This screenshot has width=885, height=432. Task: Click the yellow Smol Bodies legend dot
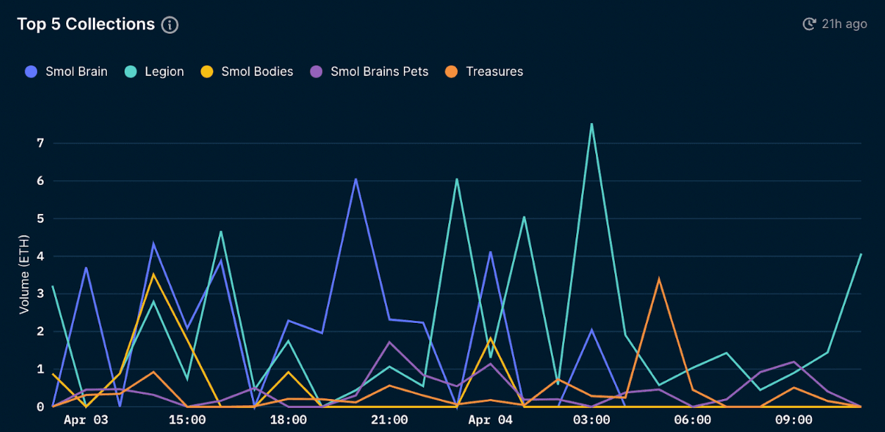click(207, 72)
